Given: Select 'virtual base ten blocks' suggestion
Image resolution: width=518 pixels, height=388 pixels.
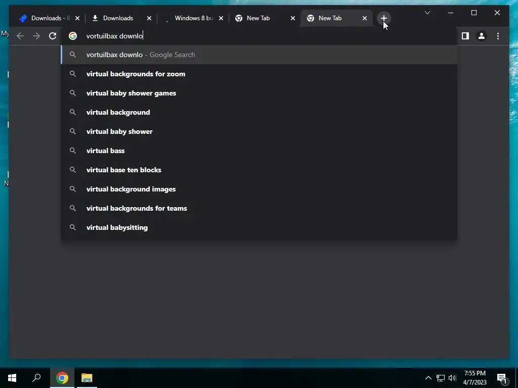Looking at the screenshot, I should pos(260,170).
